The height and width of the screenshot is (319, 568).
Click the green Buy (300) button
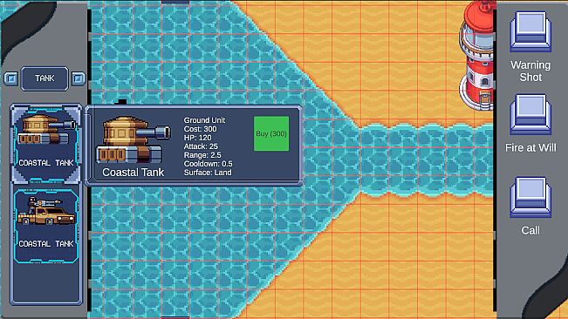[x=271, y=133]
